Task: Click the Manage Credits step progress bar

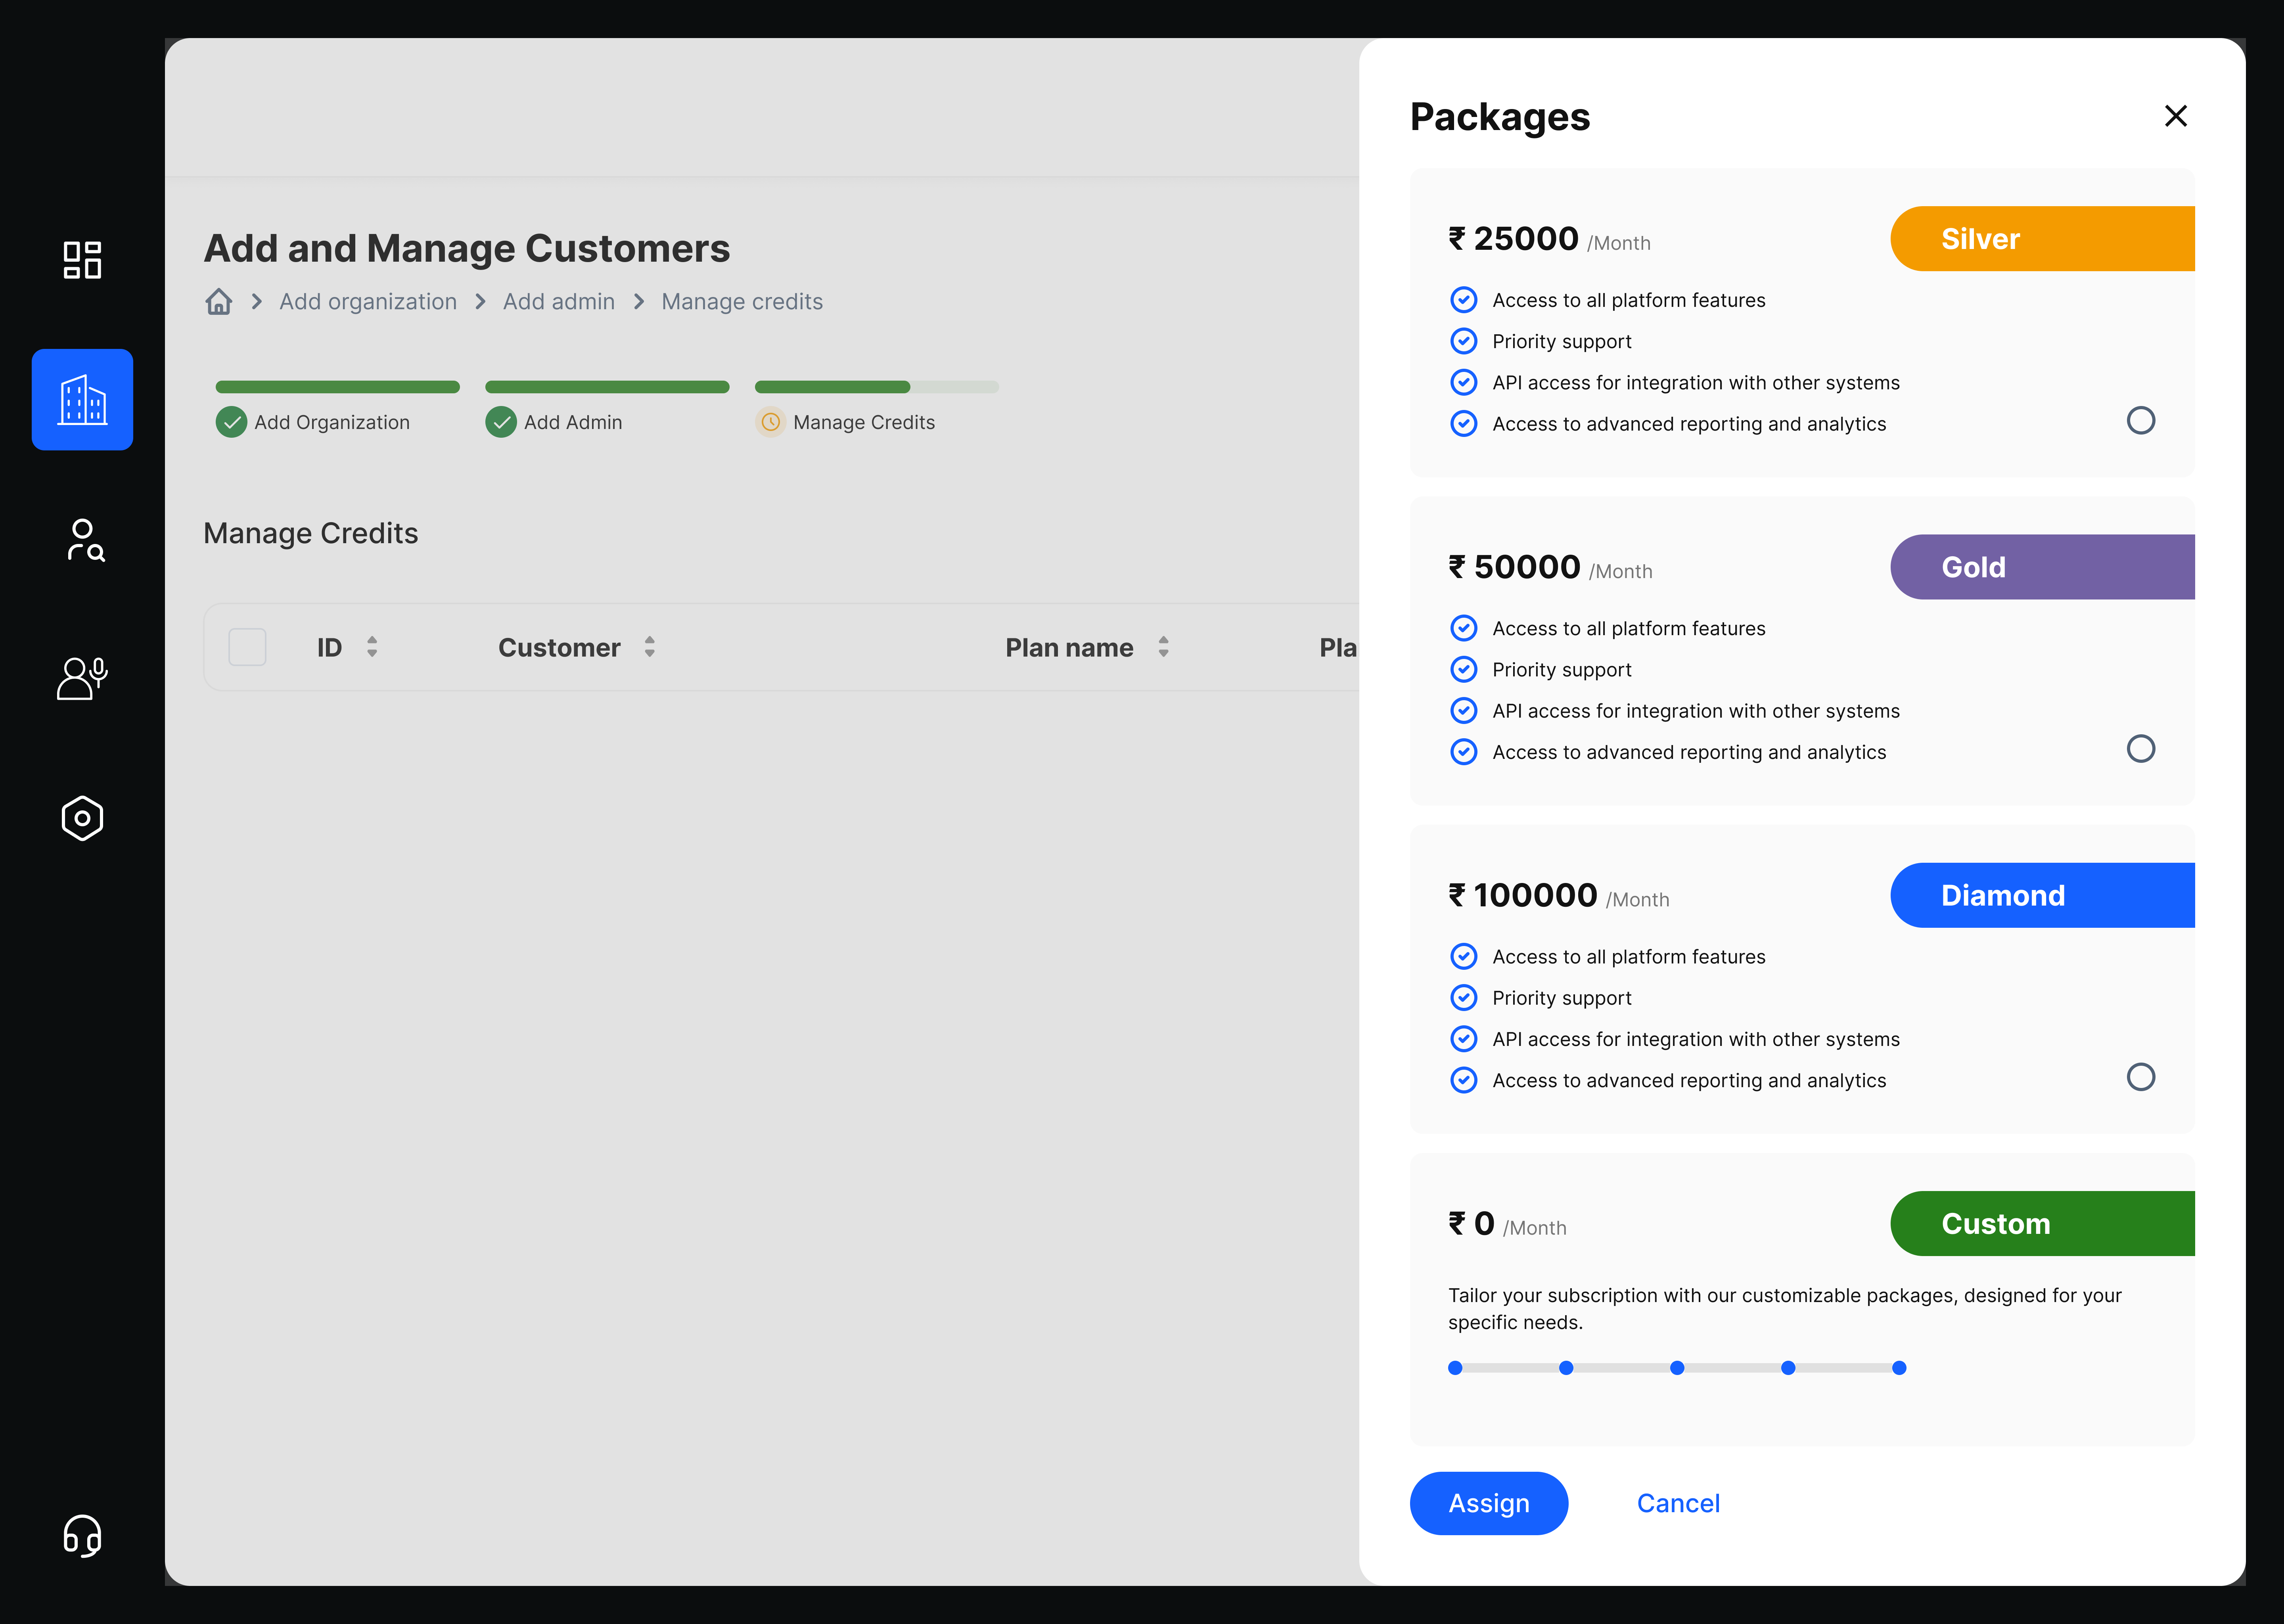Action: pos(877,387)
